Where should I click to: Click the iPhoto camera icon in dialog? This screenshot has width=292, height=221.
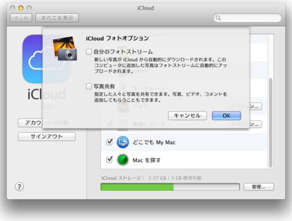tap(65, 48)
